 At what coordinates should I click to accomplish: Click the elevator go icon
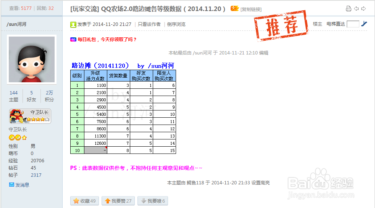point(364,24)
